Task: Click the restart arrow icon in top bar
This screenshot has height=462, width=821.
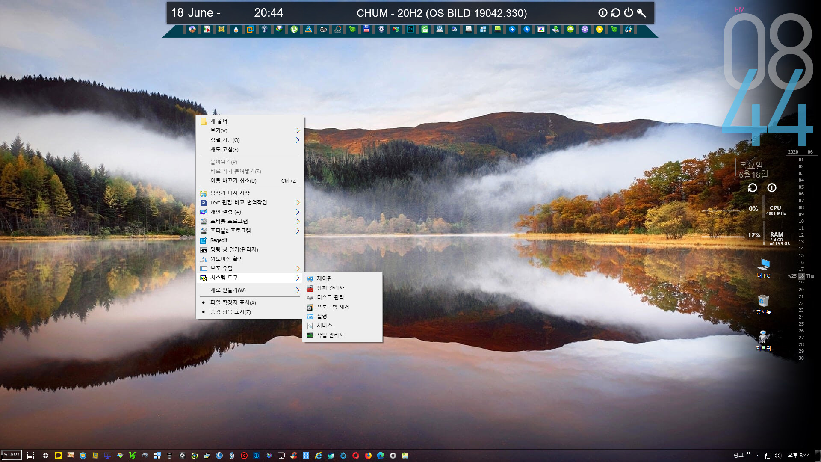Action: pos(616,13)
